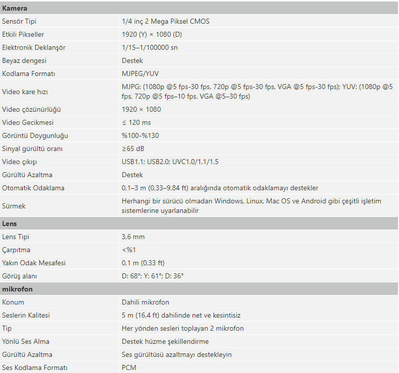Select the ≥65 dB signal noise value

click(133, 148)
